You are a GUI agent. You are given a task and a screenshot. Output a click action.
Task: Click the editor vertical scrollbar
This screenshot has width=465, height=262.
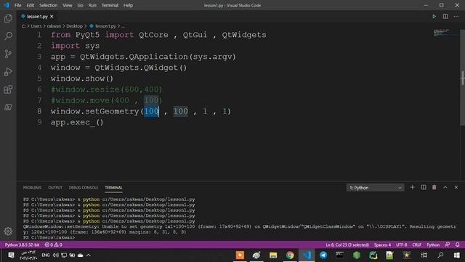point(462,77)
